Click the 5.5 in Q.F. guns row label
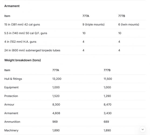This screenshot has height=135, width=150. click(26, 33)
